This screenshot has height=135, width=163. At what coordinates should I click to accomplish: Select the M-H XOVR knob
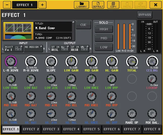coord(31,61)
